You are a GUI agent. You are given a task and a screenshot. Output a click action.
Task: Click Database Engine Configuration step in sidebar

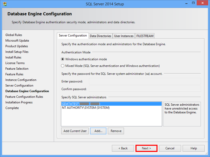tap(27, 91)
